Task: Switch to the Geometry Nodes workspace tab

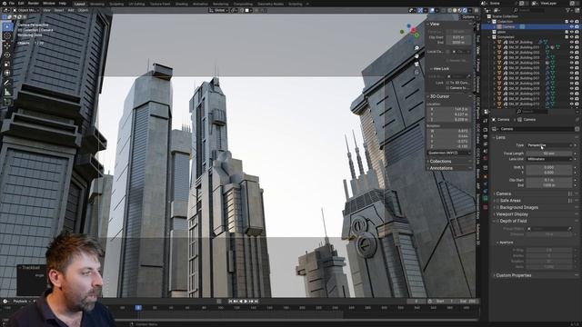Action: [x=271, y=4]
